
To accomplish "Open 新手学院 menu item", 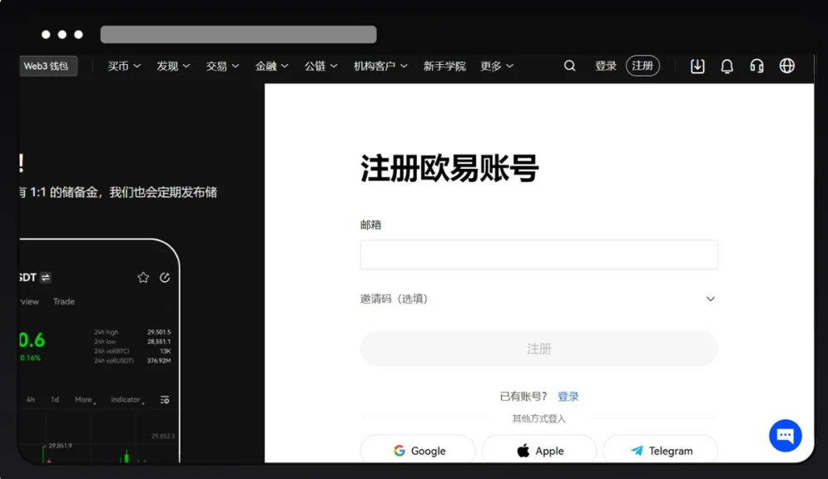I will point(444,66).
